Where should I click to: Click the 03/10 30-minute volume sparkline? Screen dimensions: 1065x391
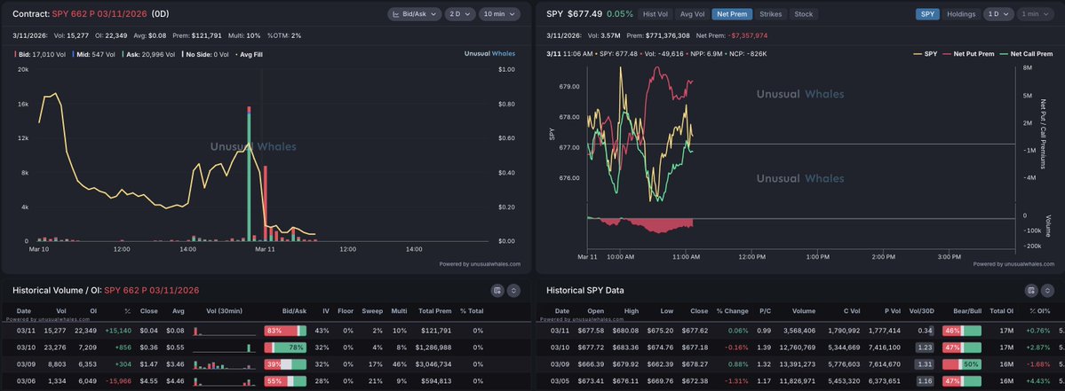click(x=224, y=348)
